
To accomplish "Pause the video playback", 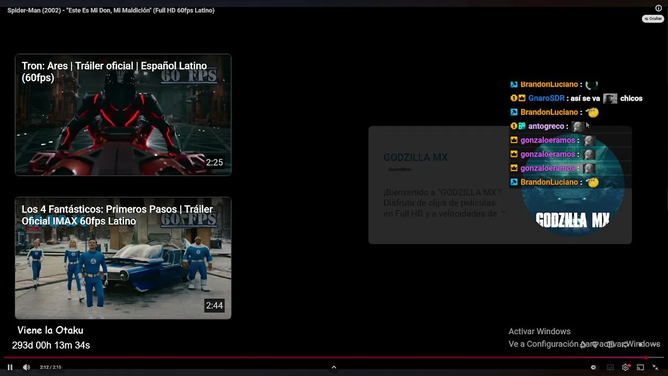I will (x=10, y=367).
